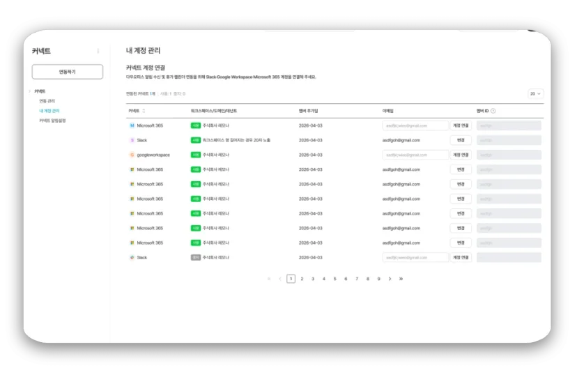The height and width of the screenshot is (368, 577).
Task: Click the 워크스페이스/도메인/테넌트 column header
Action: click(214, 111)
